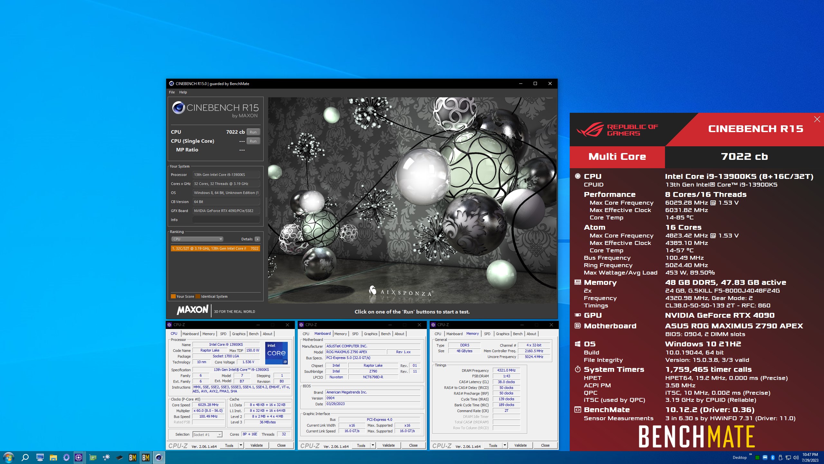The width and height of the screenshot is (824, 464).
Task: Click the Details arrow in the Ranking panel
Action: point(257,239)
